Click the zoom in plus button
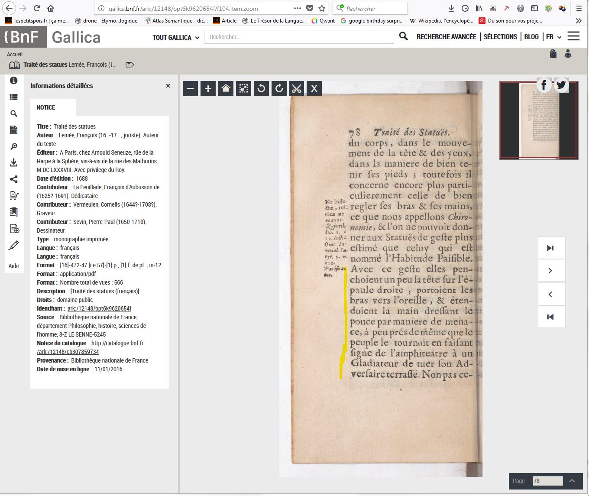 pyautogui.click(x=208, y=89)
